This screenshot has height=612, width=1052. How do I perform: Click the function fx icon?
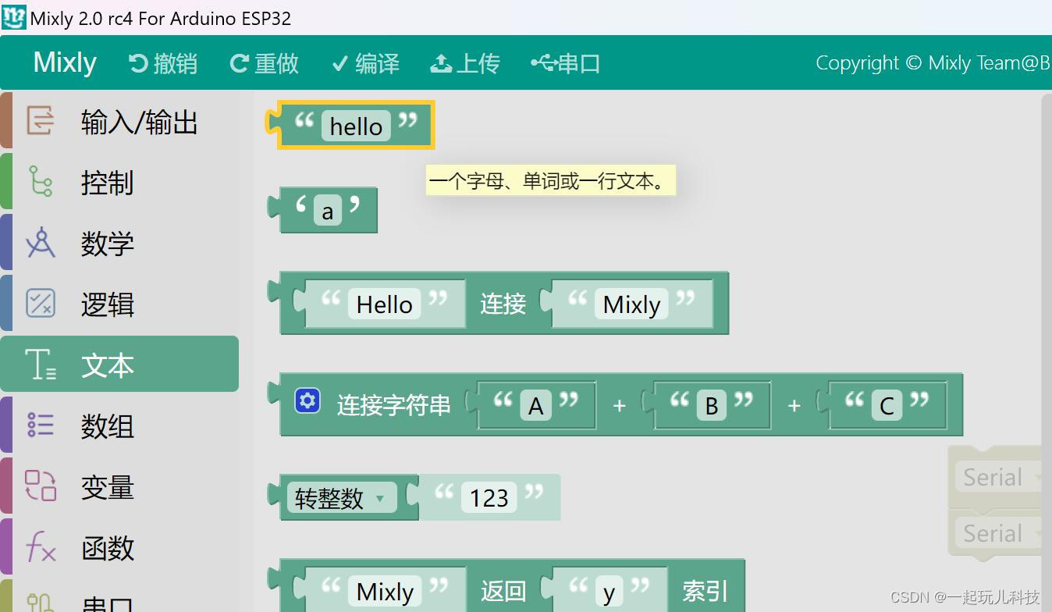[41, 546]
